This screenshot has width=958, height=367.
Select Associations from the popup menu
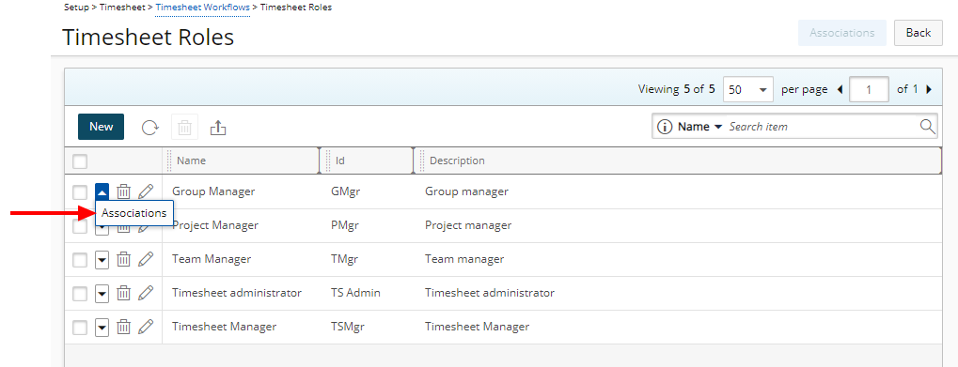pyautogui.click(x=133, y=213)
